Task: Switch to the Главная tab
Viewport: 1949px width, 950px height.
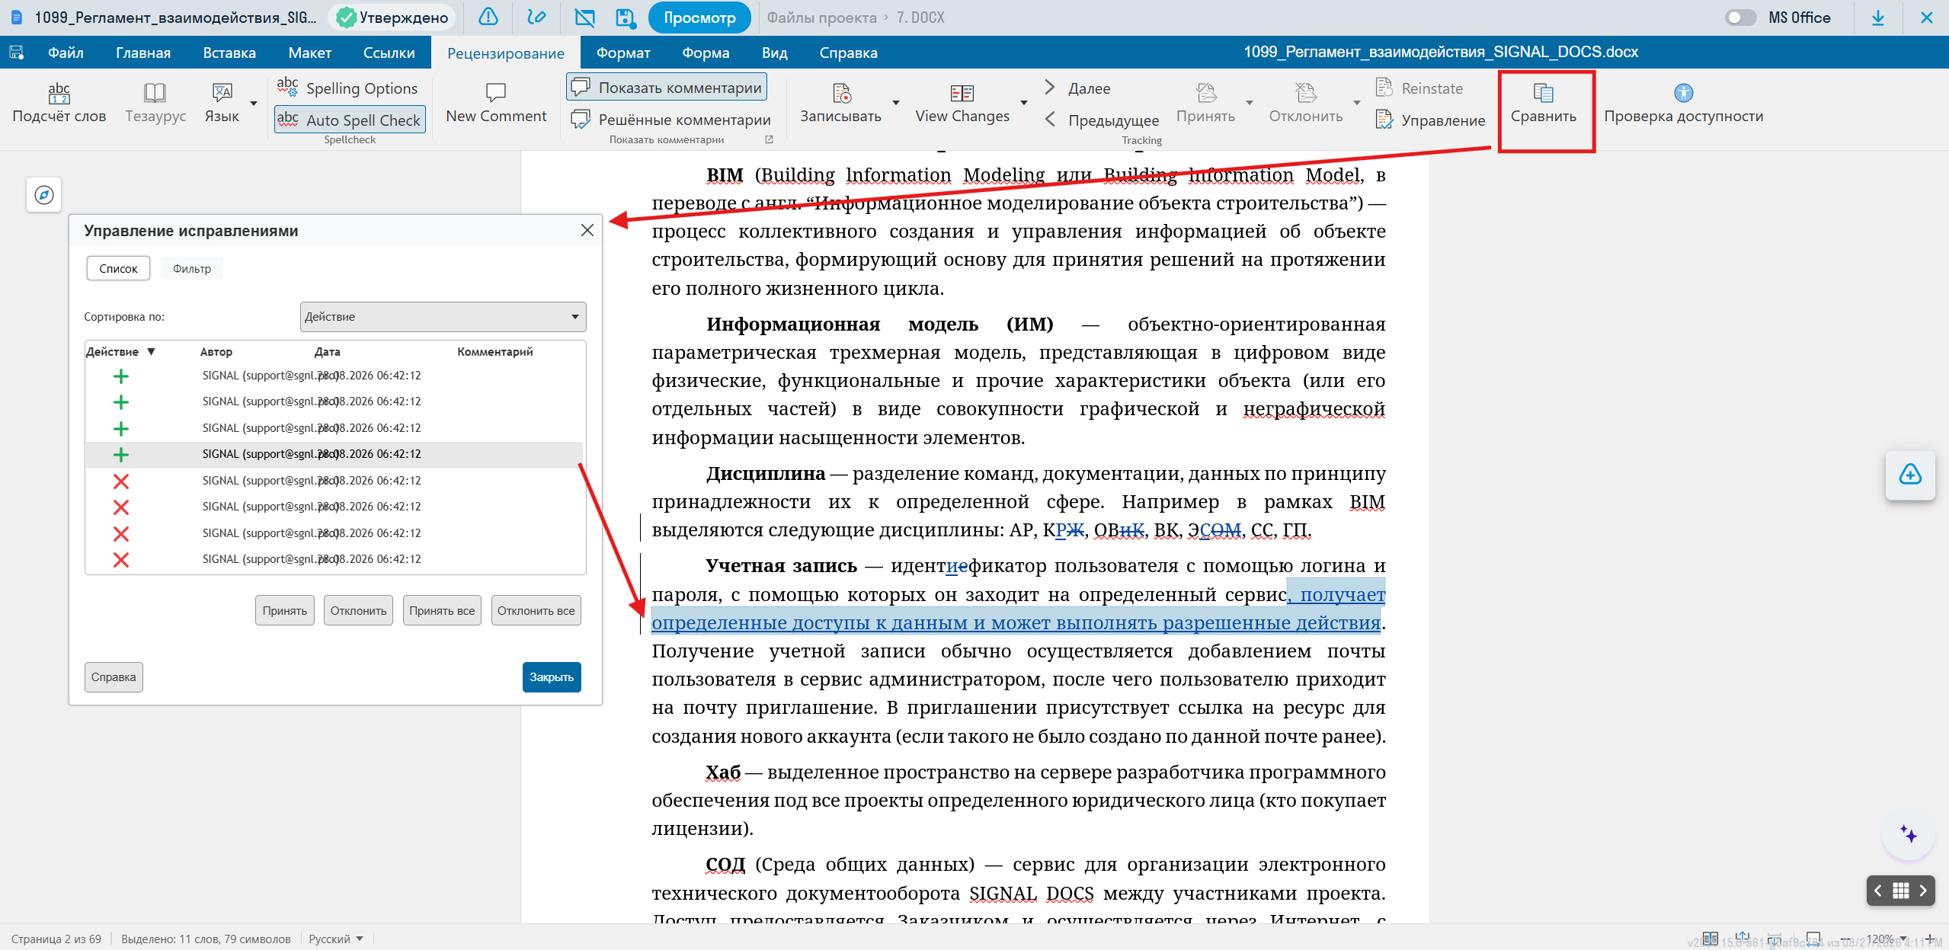Action: pos(143,53)
